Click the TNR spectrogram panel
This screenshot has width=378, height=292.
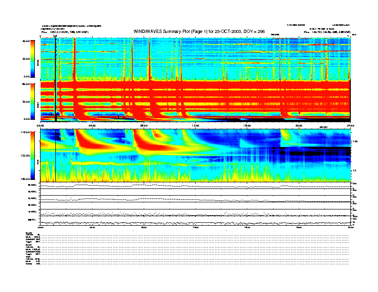coord(195,156)
